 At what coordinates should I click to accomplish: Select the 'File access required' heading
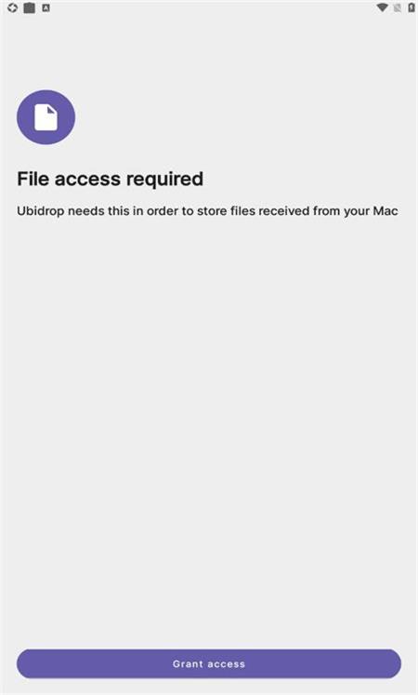pyautogui.click(x=111, y=179)
